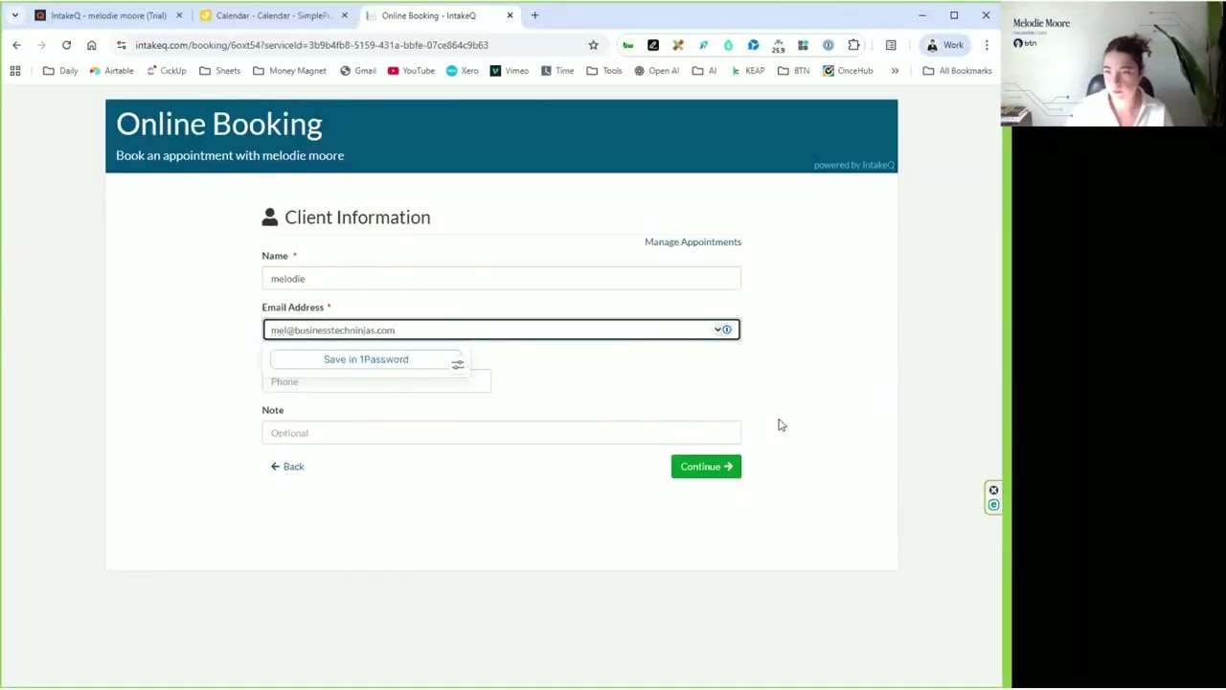Screen dimensions: 1226x690
Task: Open the black pen extension icon
Action: pos(653,45)
